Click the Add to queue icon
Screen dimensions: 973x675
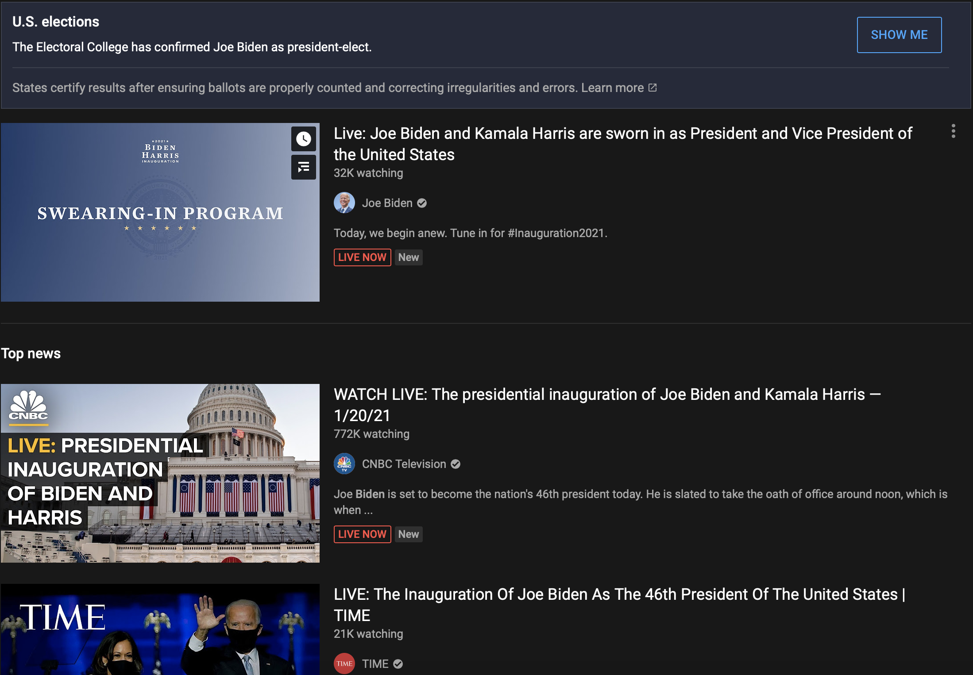304,167
